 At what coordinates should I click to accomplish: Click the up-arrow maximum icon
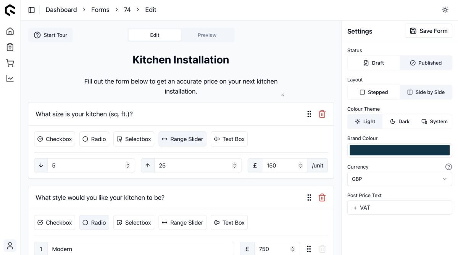[148, 166]
